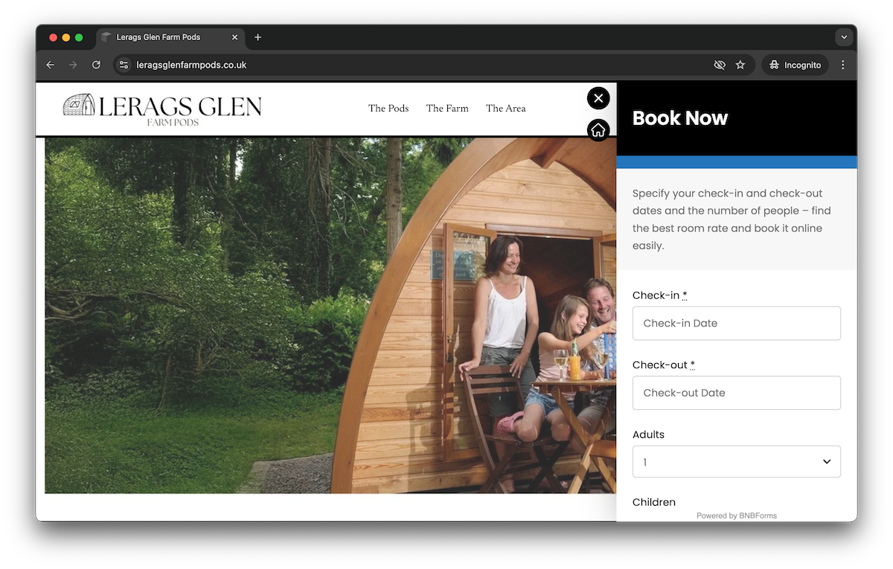Screen dimensions: 893x569
Task: Click the Check-in Date field
Action: point(736,324)
